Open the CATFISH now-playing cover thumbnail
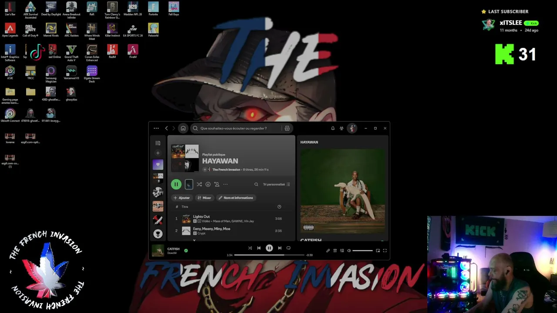Viewport: 557px width, 313px height. pyautogui.click(x=158, y=251)
